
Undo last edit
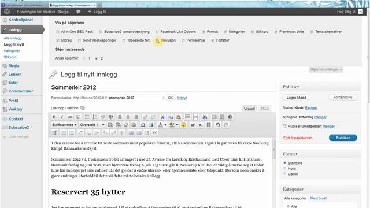coord(217,125)
